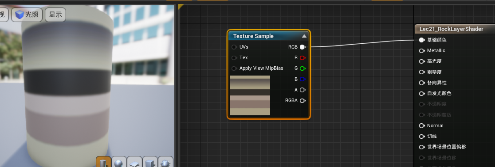
Task: Click the A alpha output pin
Action: pos(302,90)
